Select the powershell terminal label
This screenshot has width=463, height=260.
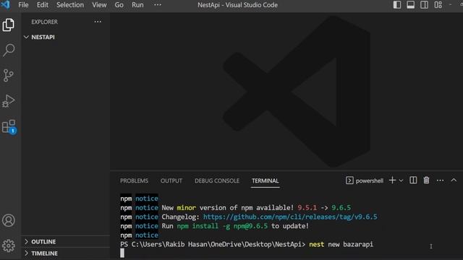click(x=365, y=181)
